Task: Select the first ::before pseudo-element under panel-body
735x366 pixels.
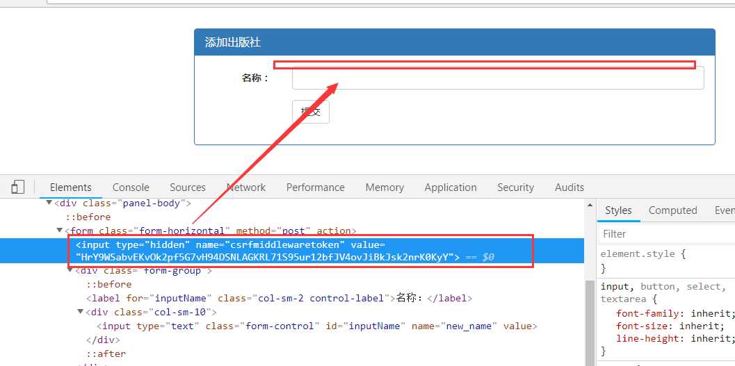Action: (x=88, y=217)
